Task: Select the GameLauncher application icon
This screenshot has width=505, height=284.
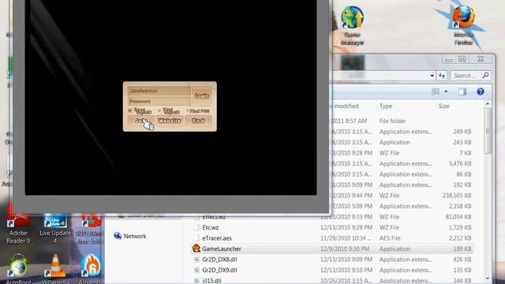Action: coord(196,248)
